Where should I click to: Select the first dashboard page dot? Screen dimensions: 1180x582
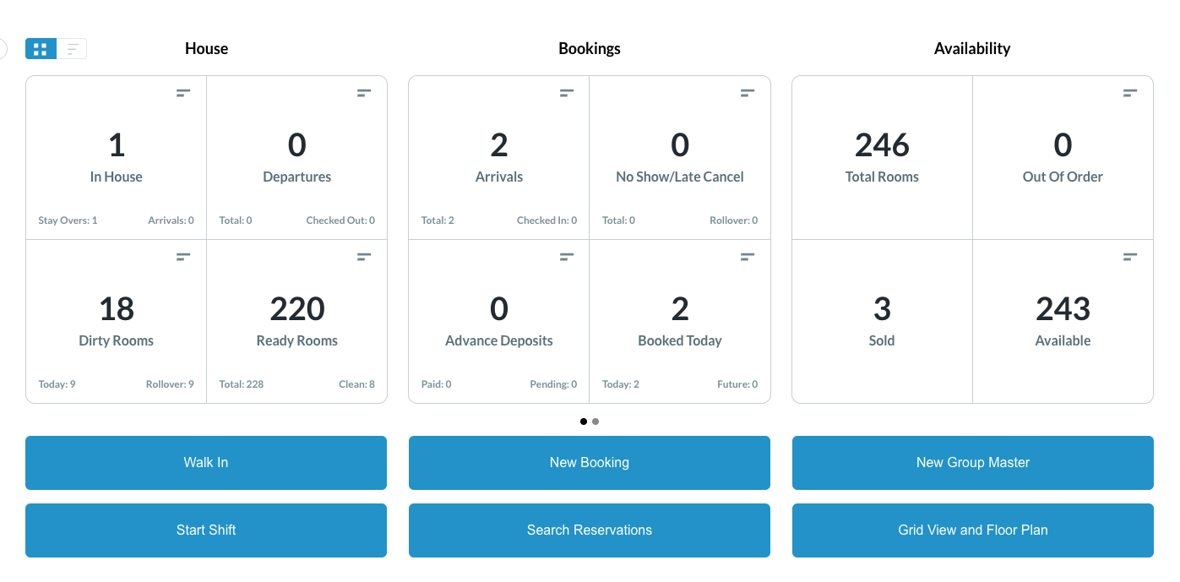tap(584, 422)
